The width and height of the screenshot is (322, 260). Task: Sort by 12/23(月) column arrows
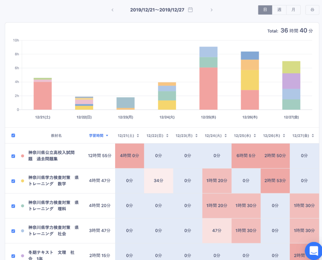click(196, 136)
